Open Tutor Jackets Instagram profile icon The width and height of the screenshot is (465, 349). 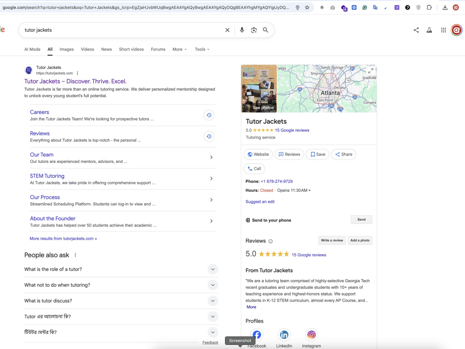coord(312,335)
